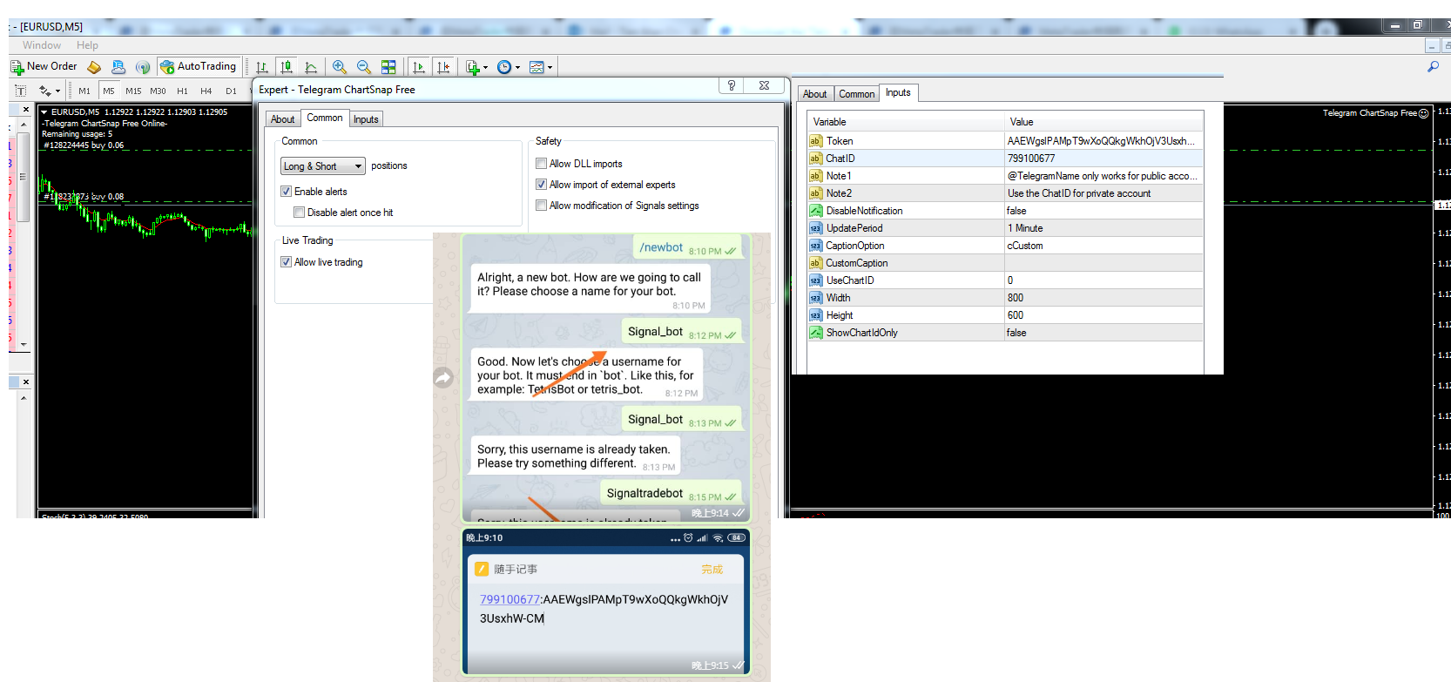This screenshot has width=1451, height=682.
Task: Switch to About tab in right panel
Action: (x=814, y=94)
